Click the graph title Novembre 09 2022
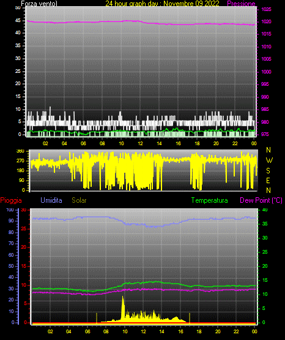Viewport: 285px width, 340px height. (191, 4)
